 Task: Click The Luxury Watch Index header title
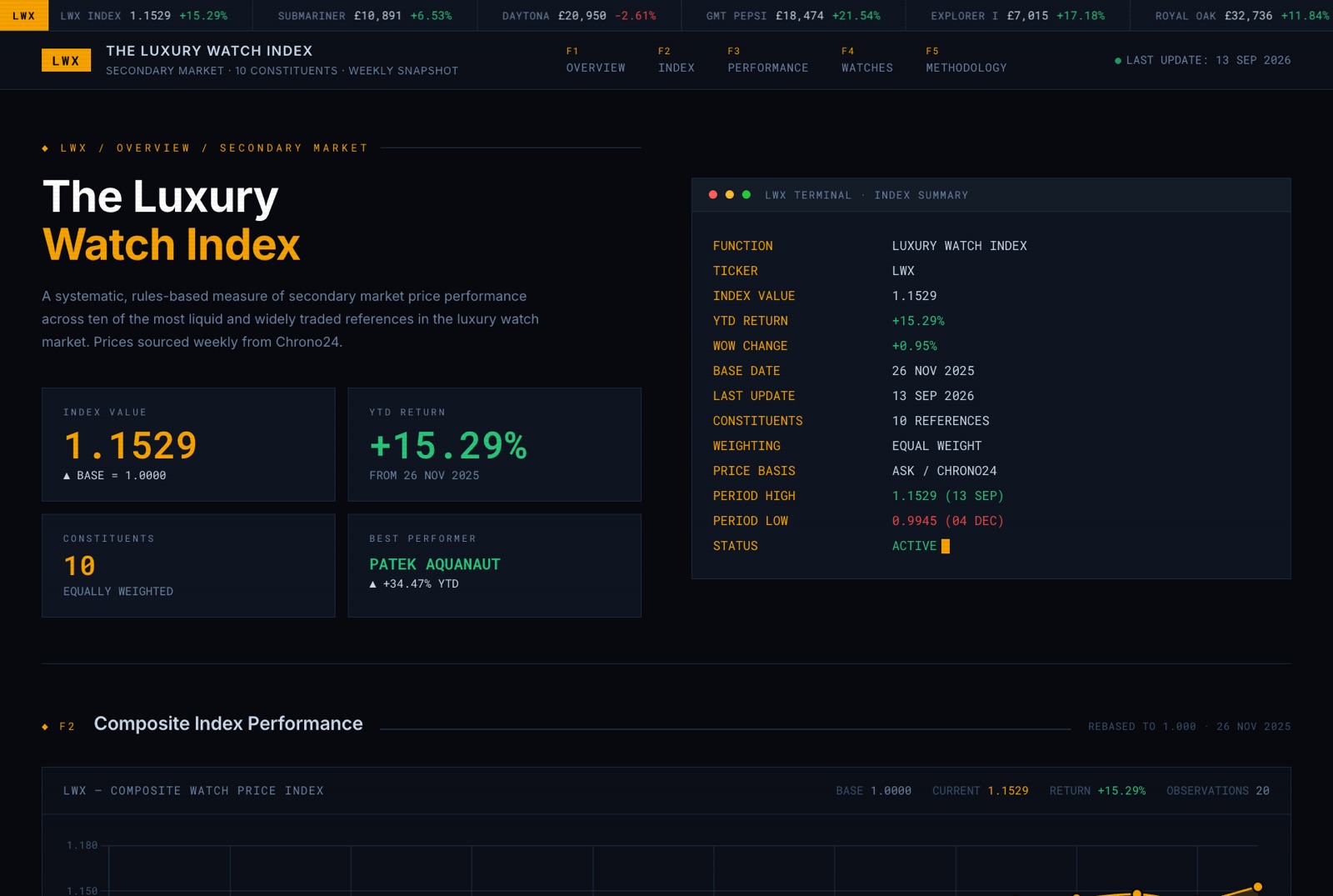click(x=209, y=51)
